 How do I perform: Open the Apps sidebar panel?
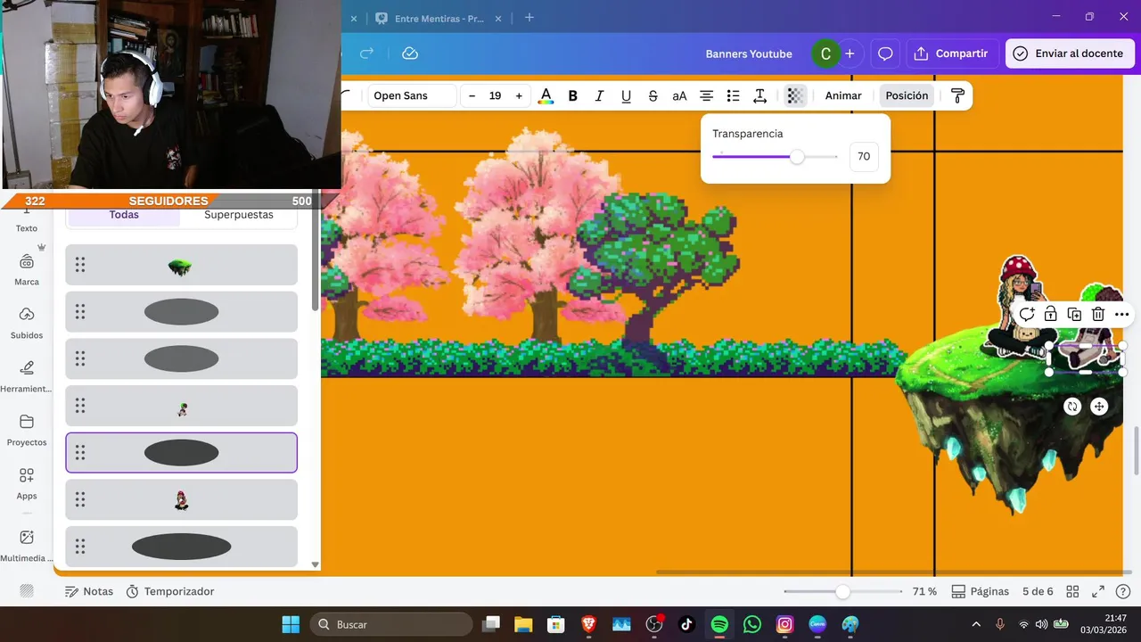click(x=27, y=483)
